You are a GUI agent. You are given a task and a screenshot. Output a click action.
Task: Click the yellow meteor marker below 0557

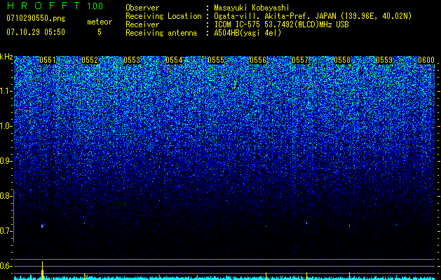pyautogui.click(x=307, y=276)
